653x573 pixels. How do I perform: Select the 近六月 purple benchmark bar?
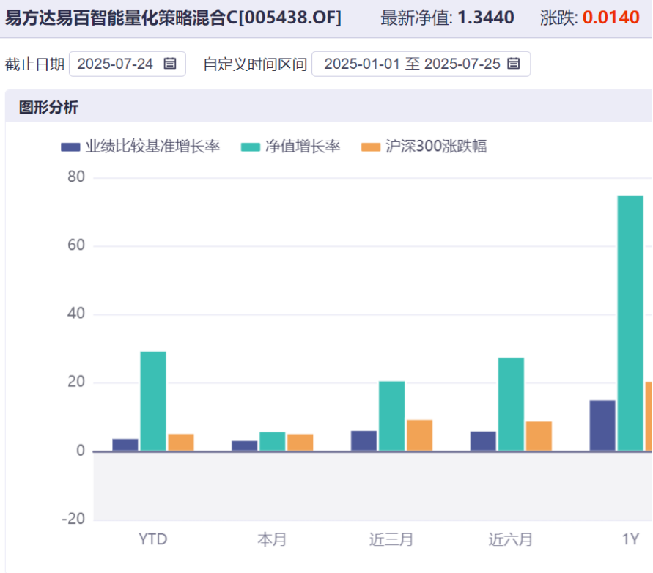(x=483, y=441)
